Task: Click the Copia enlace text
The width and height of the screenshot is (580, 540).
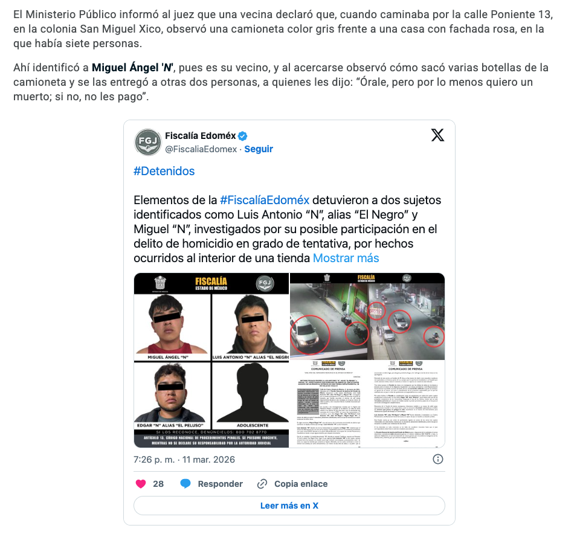Action: pos(301,484)
